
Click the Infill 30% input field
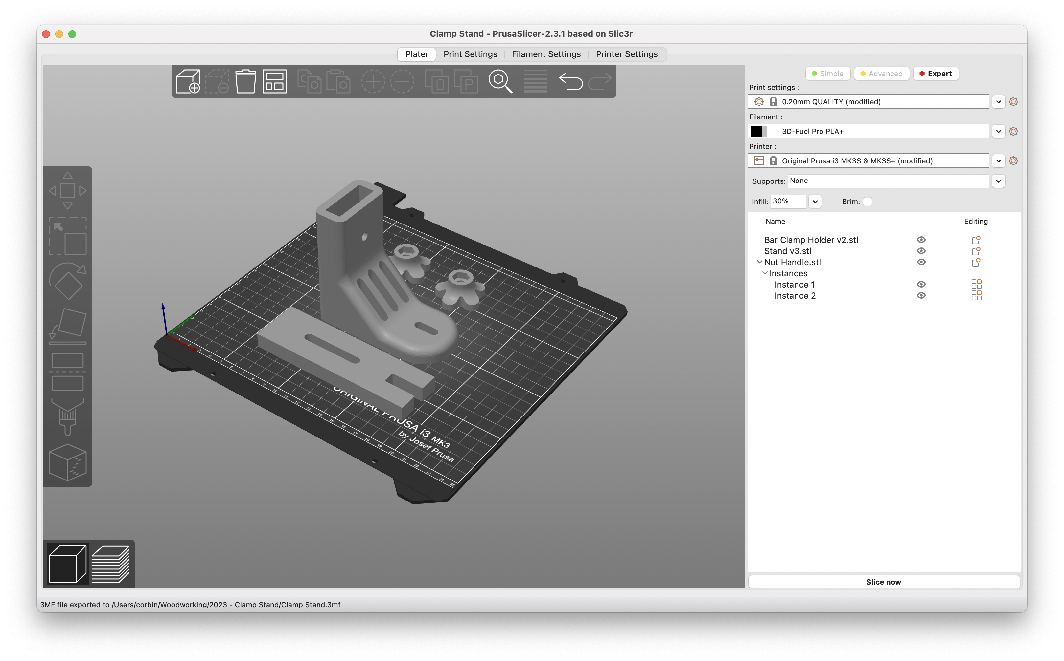[x=788, y=201]
